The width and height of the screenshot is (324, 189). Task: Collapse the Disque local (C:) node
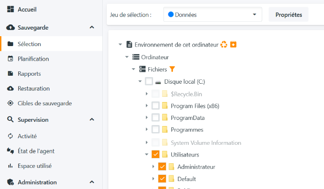coord(140,81)
